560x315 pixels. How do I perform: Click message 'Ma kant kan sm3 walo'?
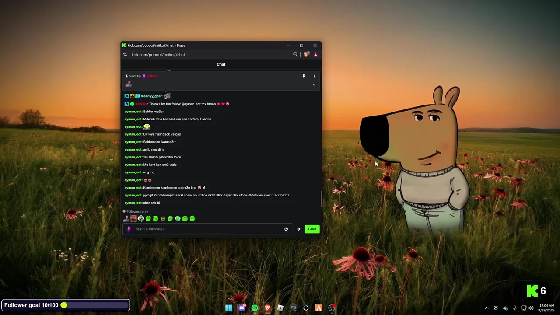pos(160,164)
